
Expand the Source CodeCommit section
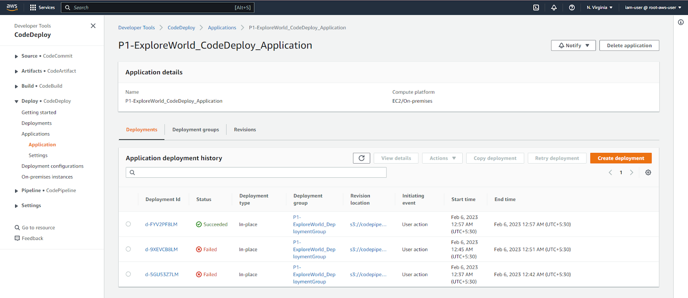(16, 56)
